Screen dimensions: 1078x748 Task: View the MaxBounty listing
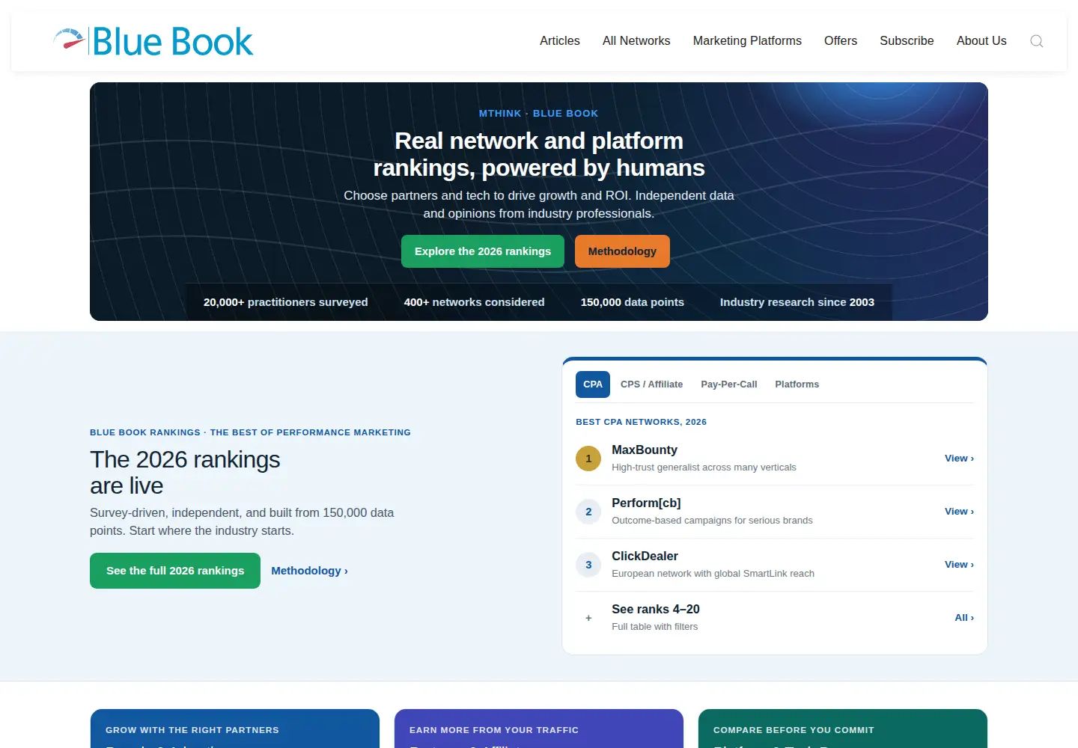coord(959,459)
